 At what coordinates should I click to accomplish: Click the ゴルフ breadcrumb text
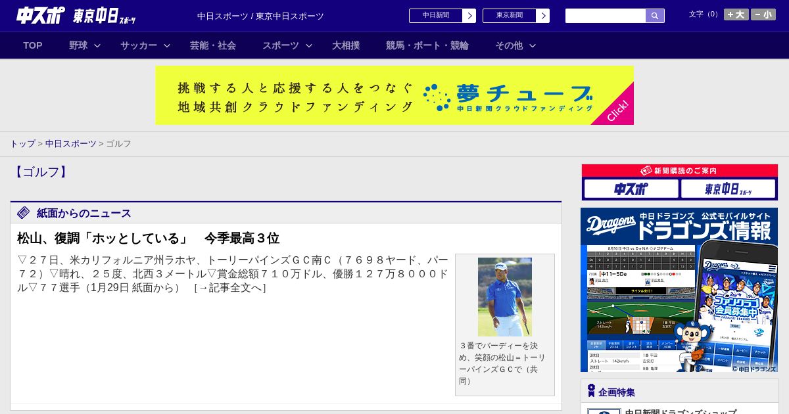119,144
